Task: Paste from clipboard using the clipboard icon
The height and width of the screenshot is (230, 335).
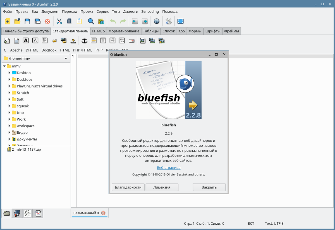Action: [79, 21]
